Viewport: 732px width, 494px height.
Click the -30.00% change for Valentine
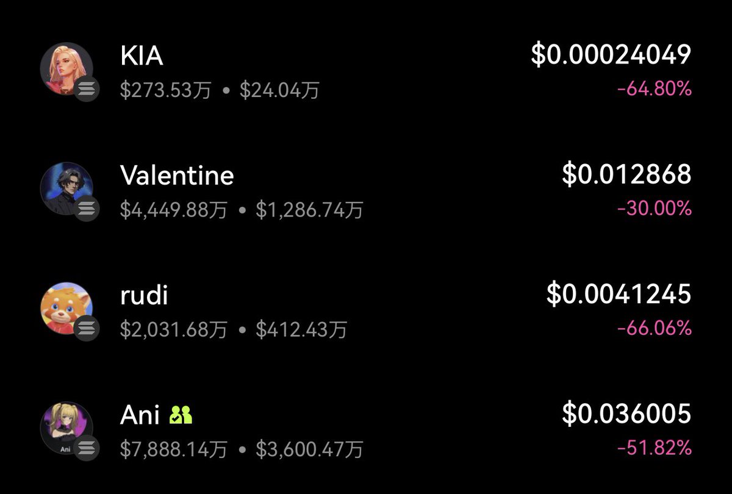tap(655, 209)
